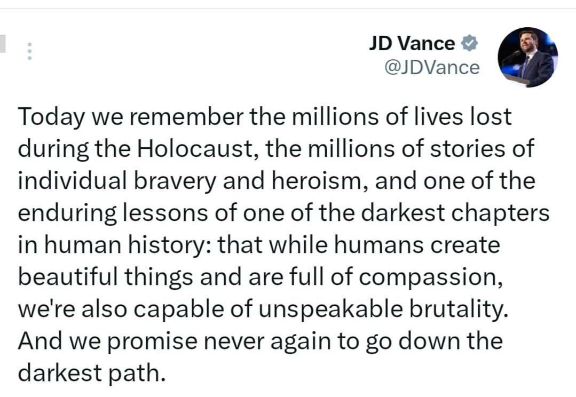Open JD Vance's profile picture
The height and width of the screenshot is (397, 576).
click(527, 57)
